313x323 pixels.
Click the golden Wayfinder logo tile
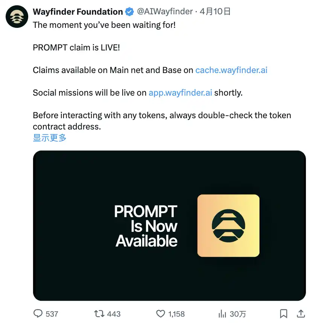click(x=228, y=225)
